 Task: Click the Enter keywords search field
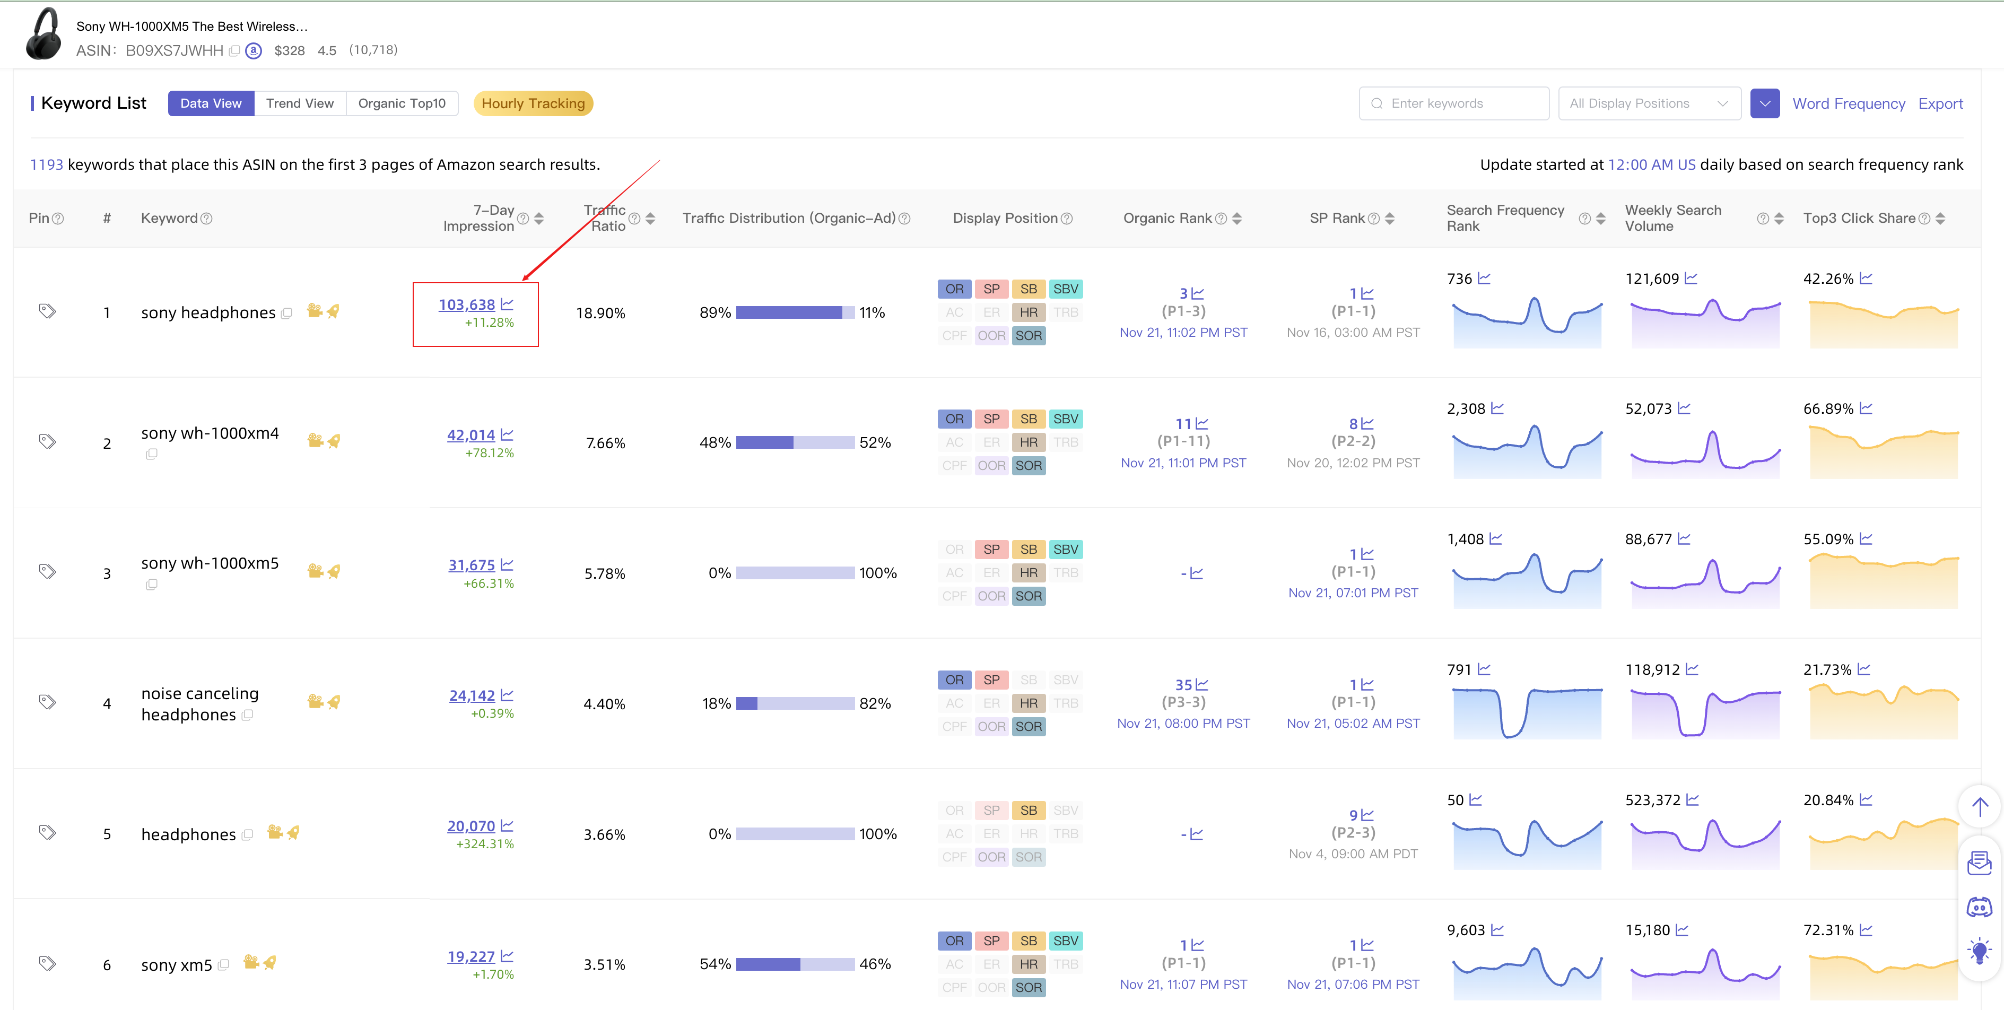pos(1453,103)
